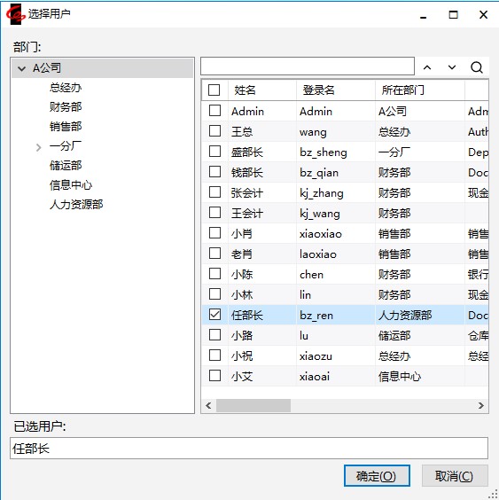Image resolution: width=499 pixels, height=500 pixels.
Task: Jump to next search result arrow
Action: tap(452, 67)
